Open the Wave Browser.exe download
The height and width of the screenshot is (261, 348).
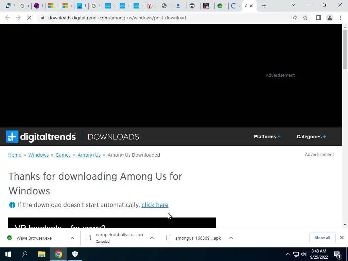(34, 238)
